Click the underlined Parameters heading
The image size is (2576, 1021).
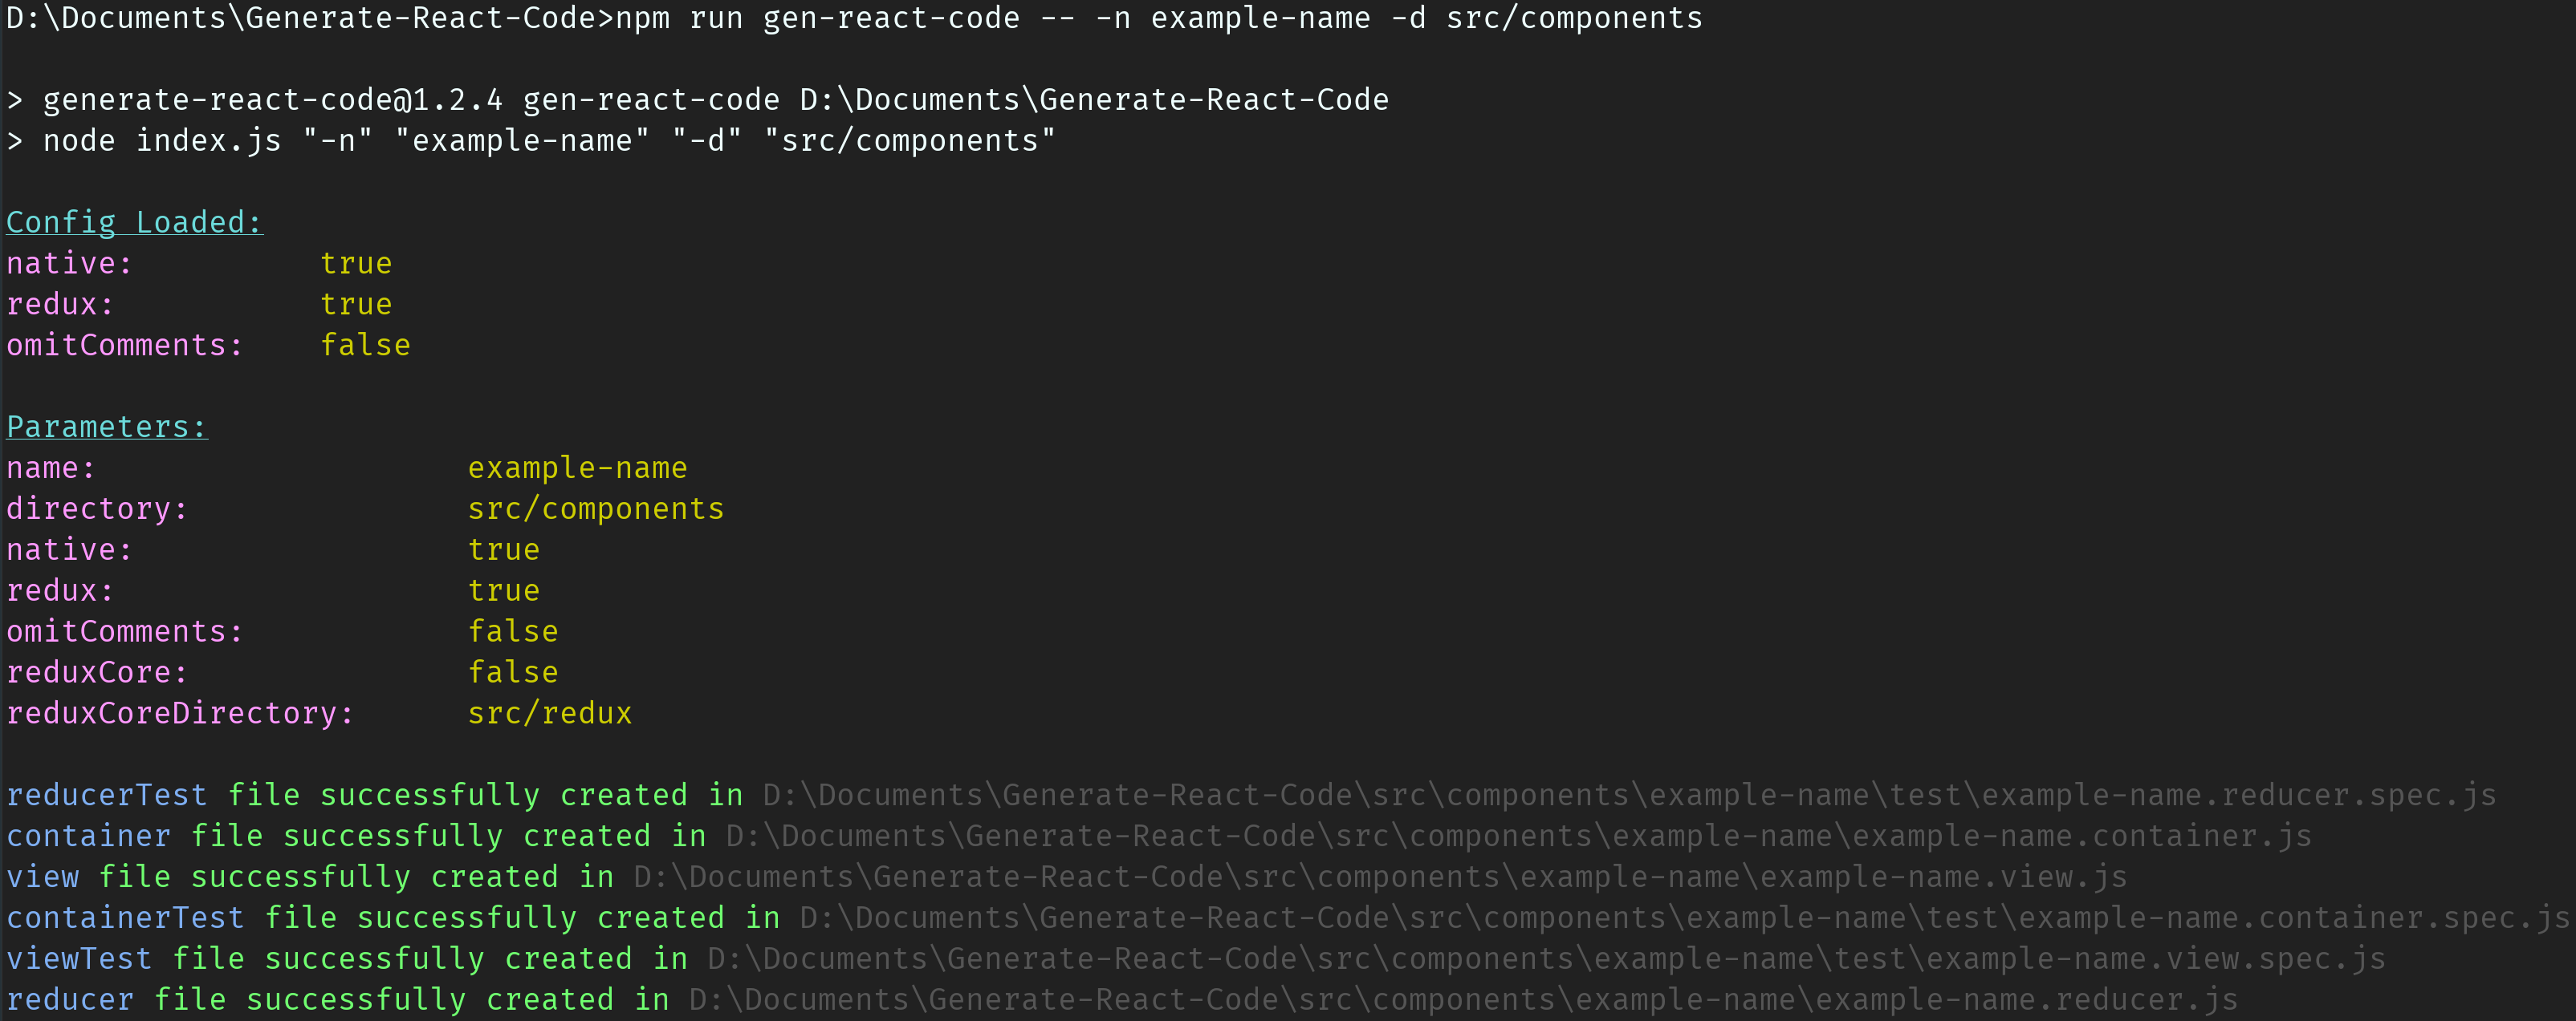tap(107, 427)
